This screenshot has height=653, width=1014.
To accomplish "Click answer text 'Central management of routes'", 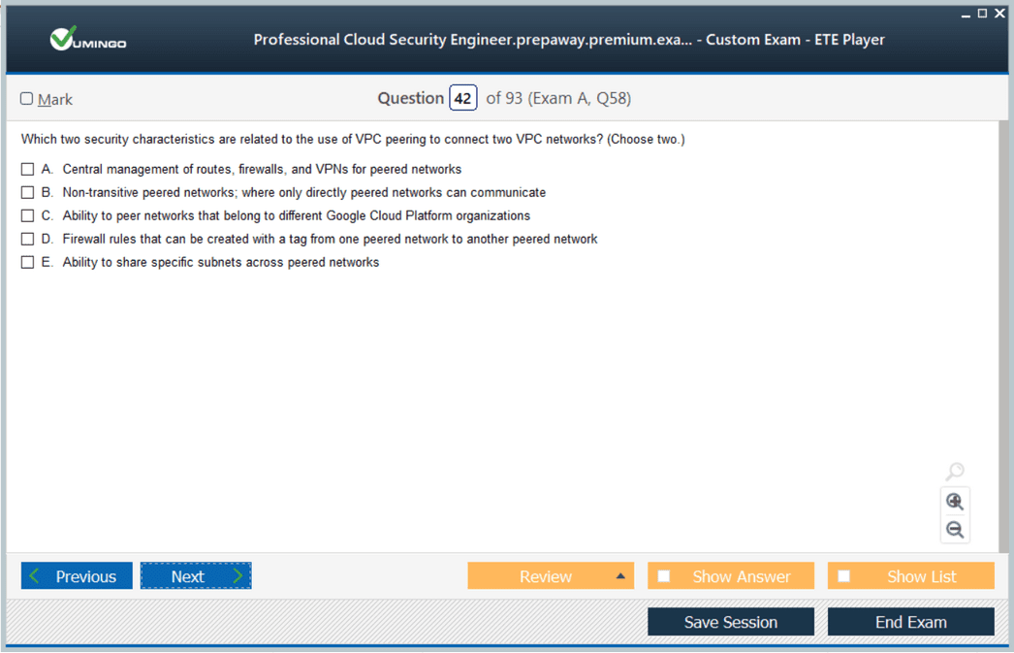I will pyautogui.click(x=262, y=170).
